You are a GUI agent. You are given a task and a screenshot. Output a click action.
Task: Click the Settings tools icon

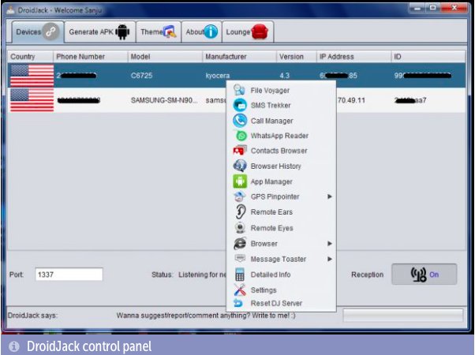(240, 290)
